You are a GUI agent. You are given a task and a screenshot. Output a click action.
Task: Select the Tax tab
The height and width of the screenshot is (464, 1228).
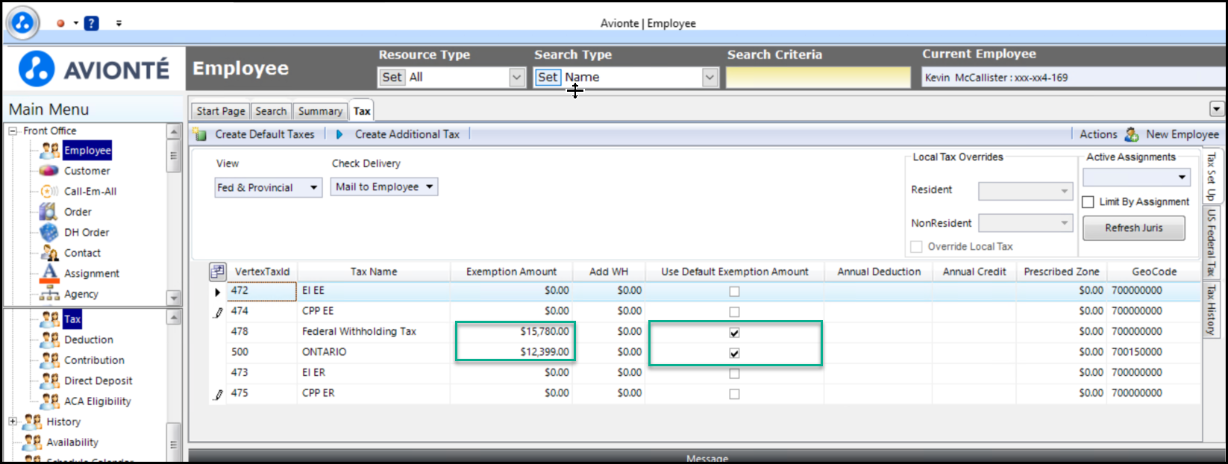coord(362,110)
